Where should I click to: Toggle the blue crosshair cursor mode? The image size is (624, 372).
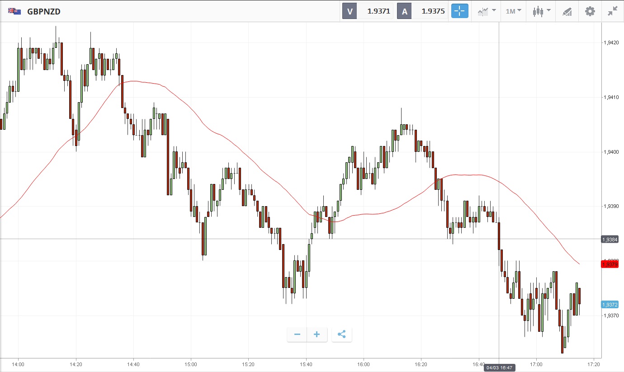pos(460,11)
